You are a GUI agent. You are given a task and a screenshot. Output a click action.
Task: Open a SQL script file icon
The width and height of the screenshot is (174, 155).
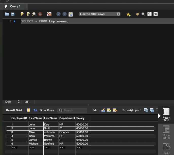click(7, 14)
